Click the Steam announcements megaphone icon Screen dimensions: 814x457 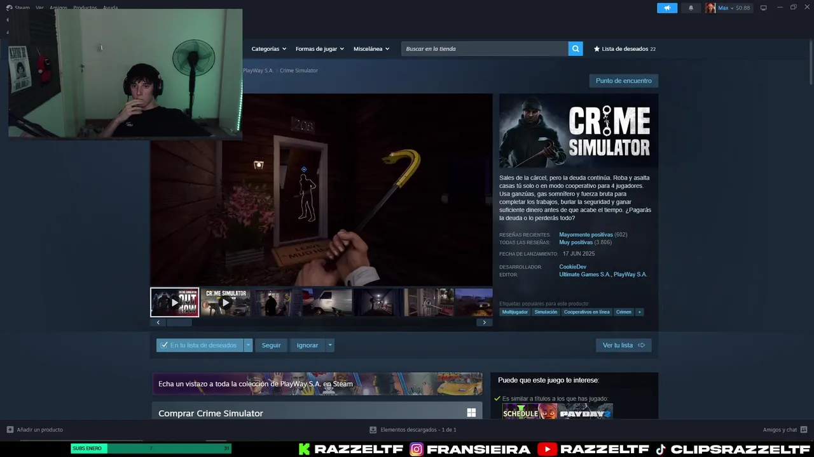click(667, 8)
